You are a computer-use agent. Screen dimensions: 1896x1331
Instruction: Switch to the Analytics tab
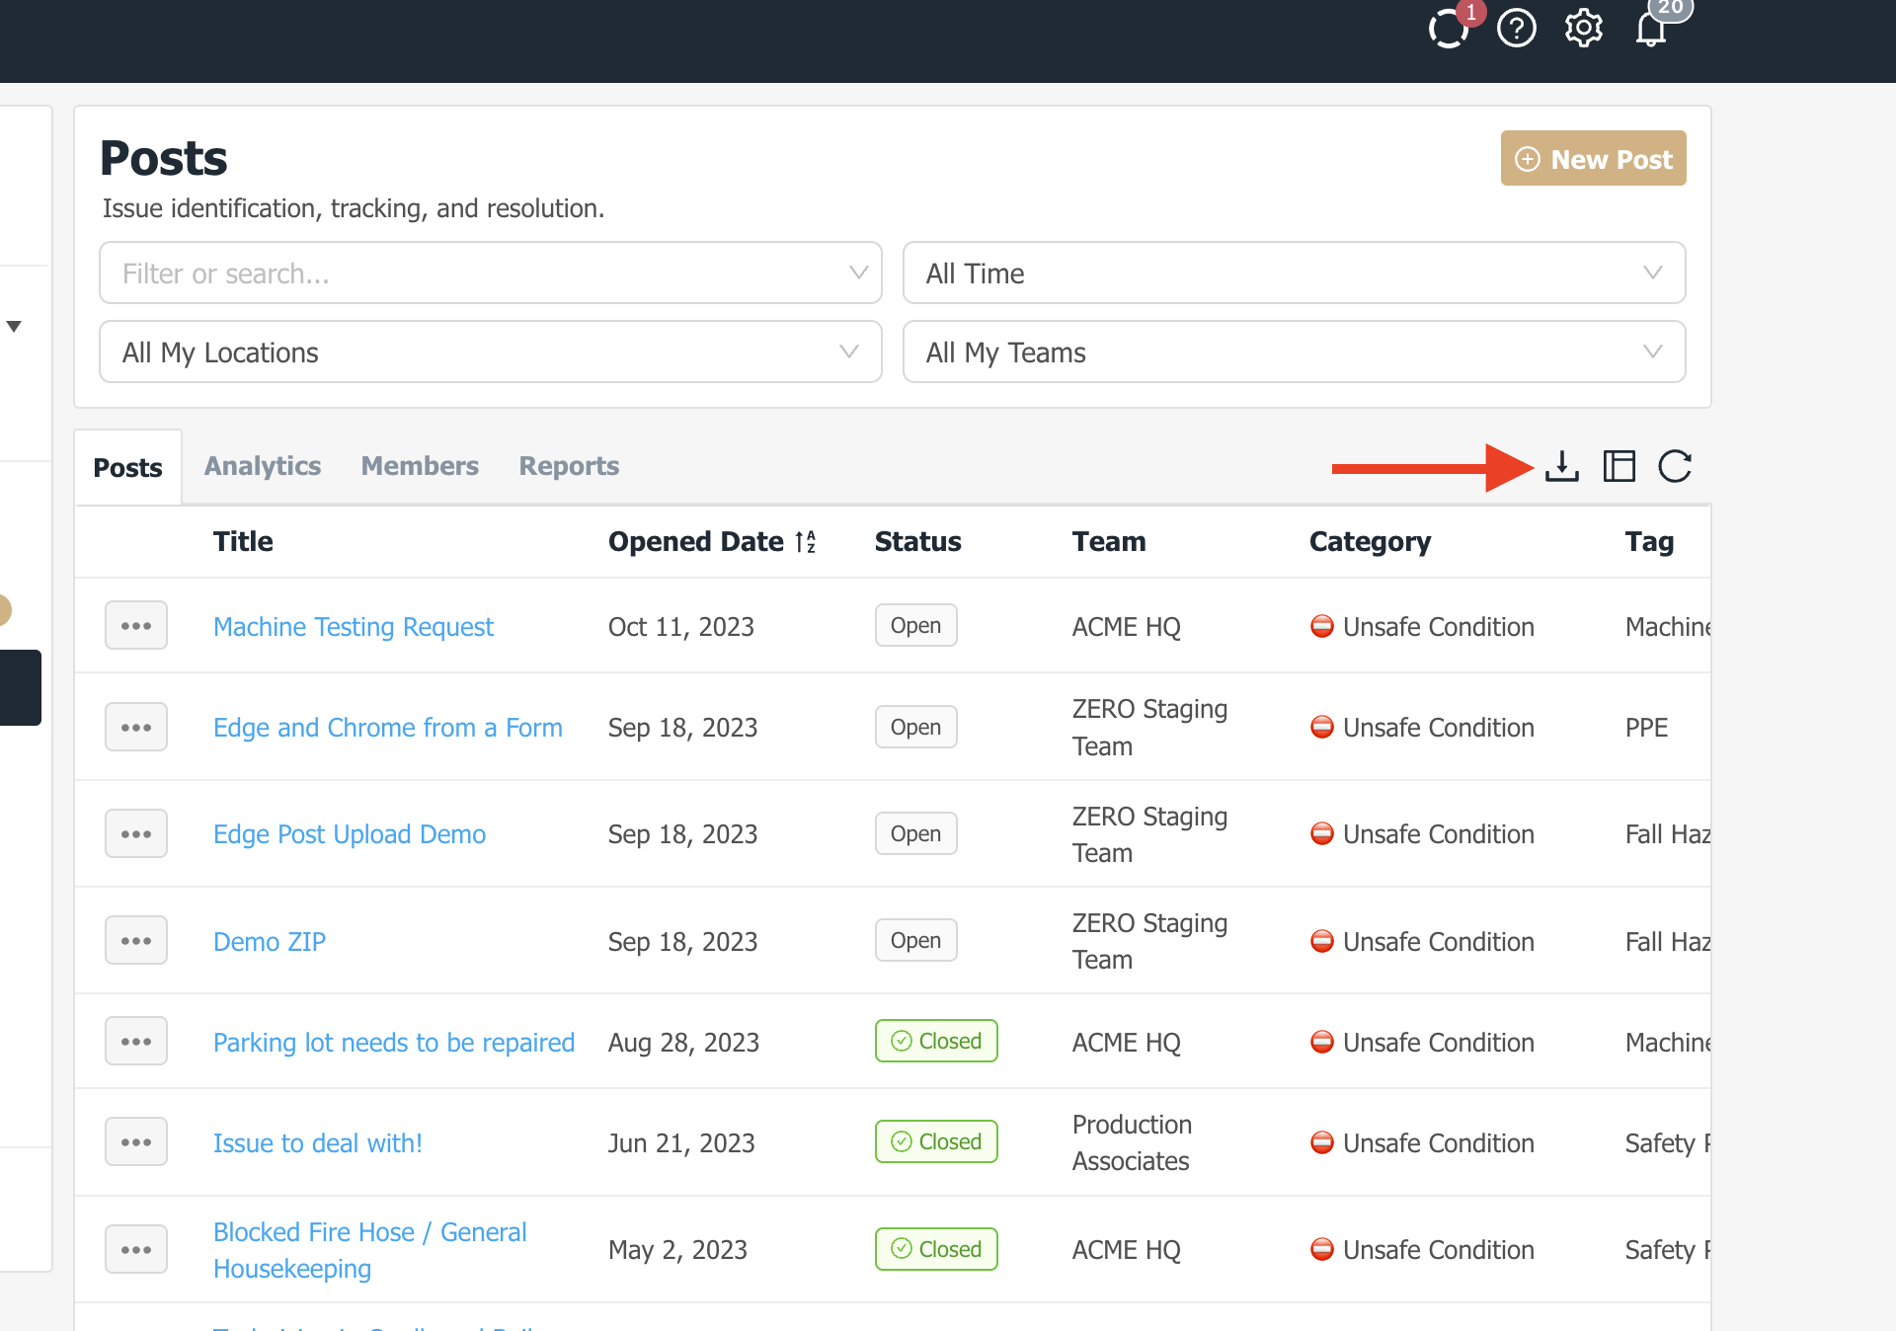[262, 466]
